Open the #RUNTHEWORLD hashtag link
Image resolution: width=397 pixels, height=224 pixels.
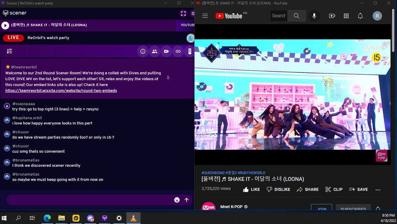(x=251, y=173)
